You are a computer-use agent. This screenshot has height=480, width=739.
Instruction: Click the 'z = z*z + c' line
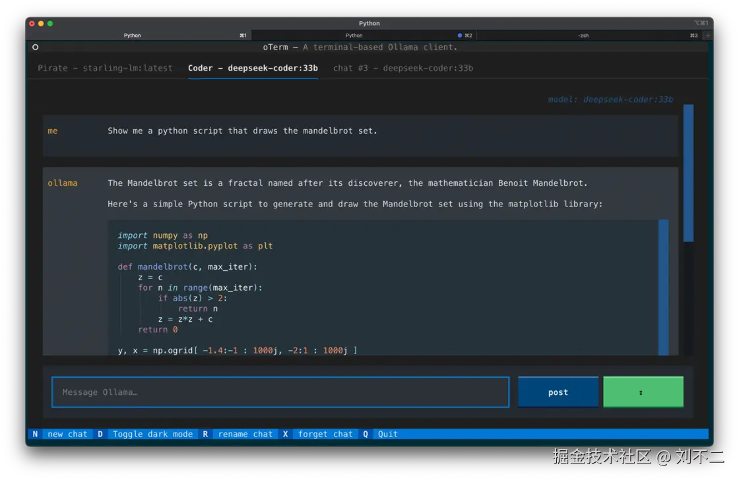(x=185, y=319)
